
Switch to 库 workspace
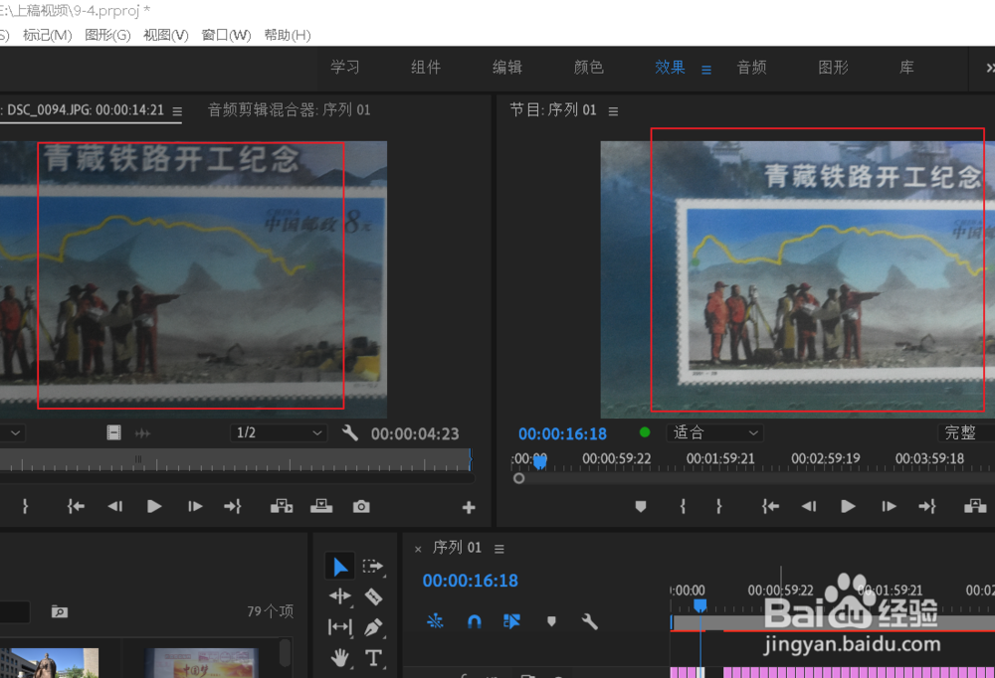point(906,68)
